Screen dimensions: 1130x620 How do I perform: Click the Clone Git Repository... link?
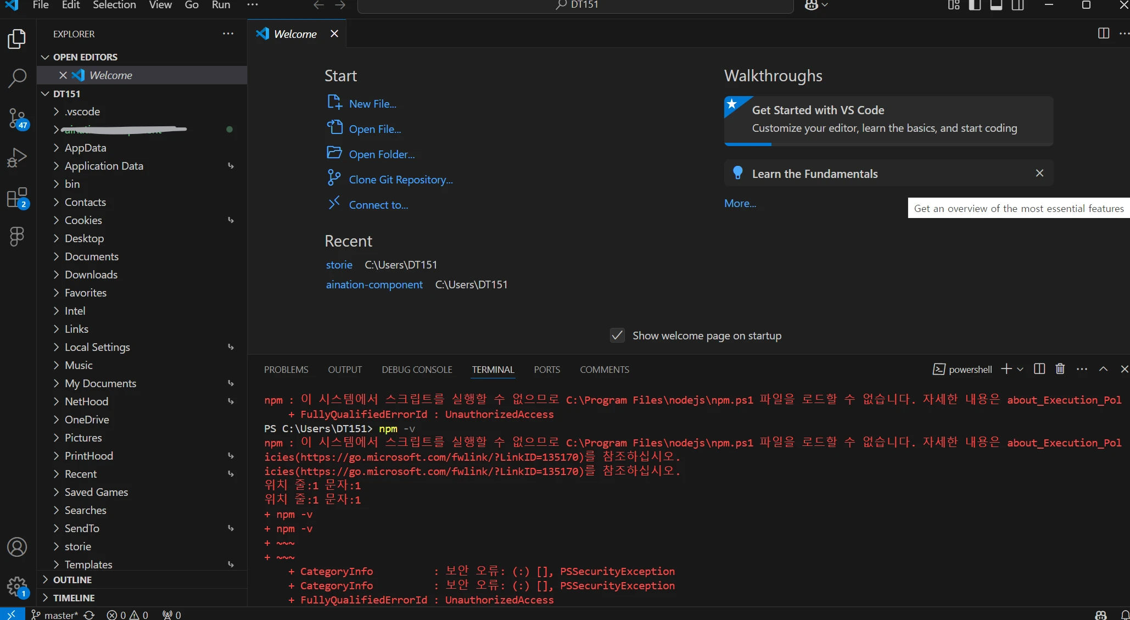click(401, 180)
